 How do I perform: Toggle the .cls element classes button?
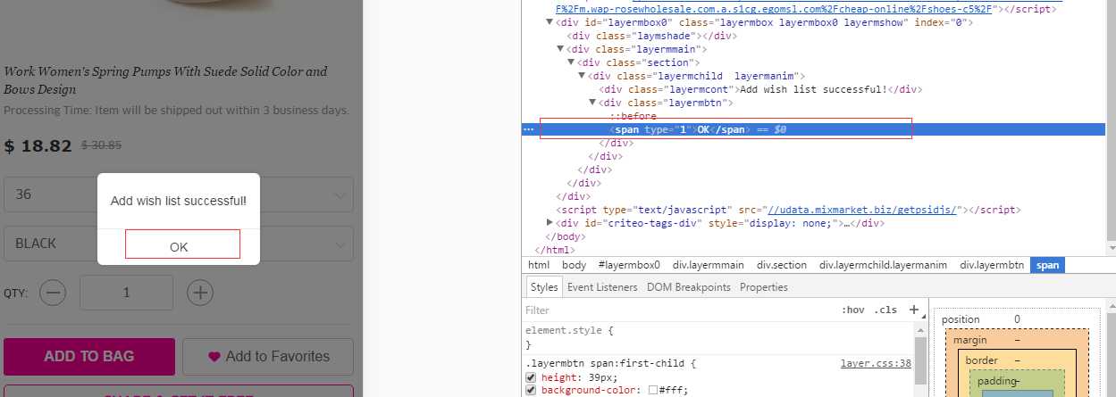(x=885, y=310)
